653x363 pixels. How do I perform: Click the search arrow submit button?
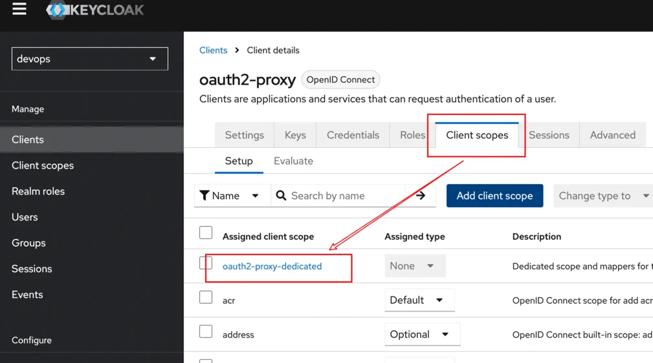(421, 196)
